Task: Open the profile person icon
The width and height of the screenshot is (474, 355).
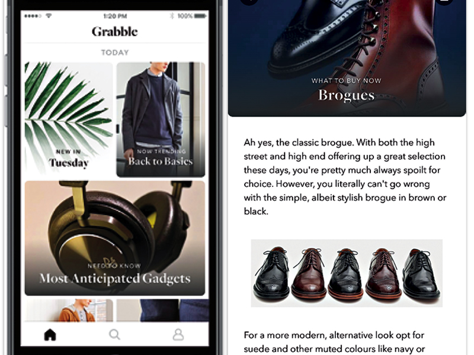Action: [x=178, y=335]
